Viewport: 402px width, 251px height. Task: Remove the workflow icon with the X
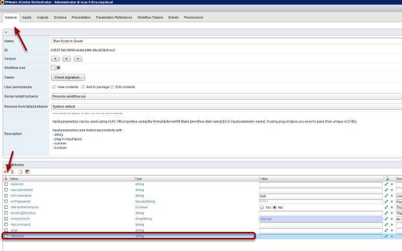58,68
